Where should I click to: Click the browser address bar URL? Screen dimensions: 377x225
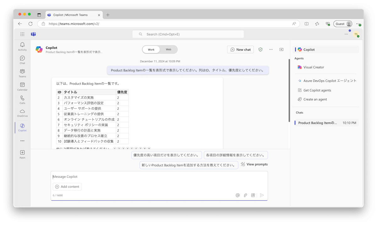click(74, 24)
